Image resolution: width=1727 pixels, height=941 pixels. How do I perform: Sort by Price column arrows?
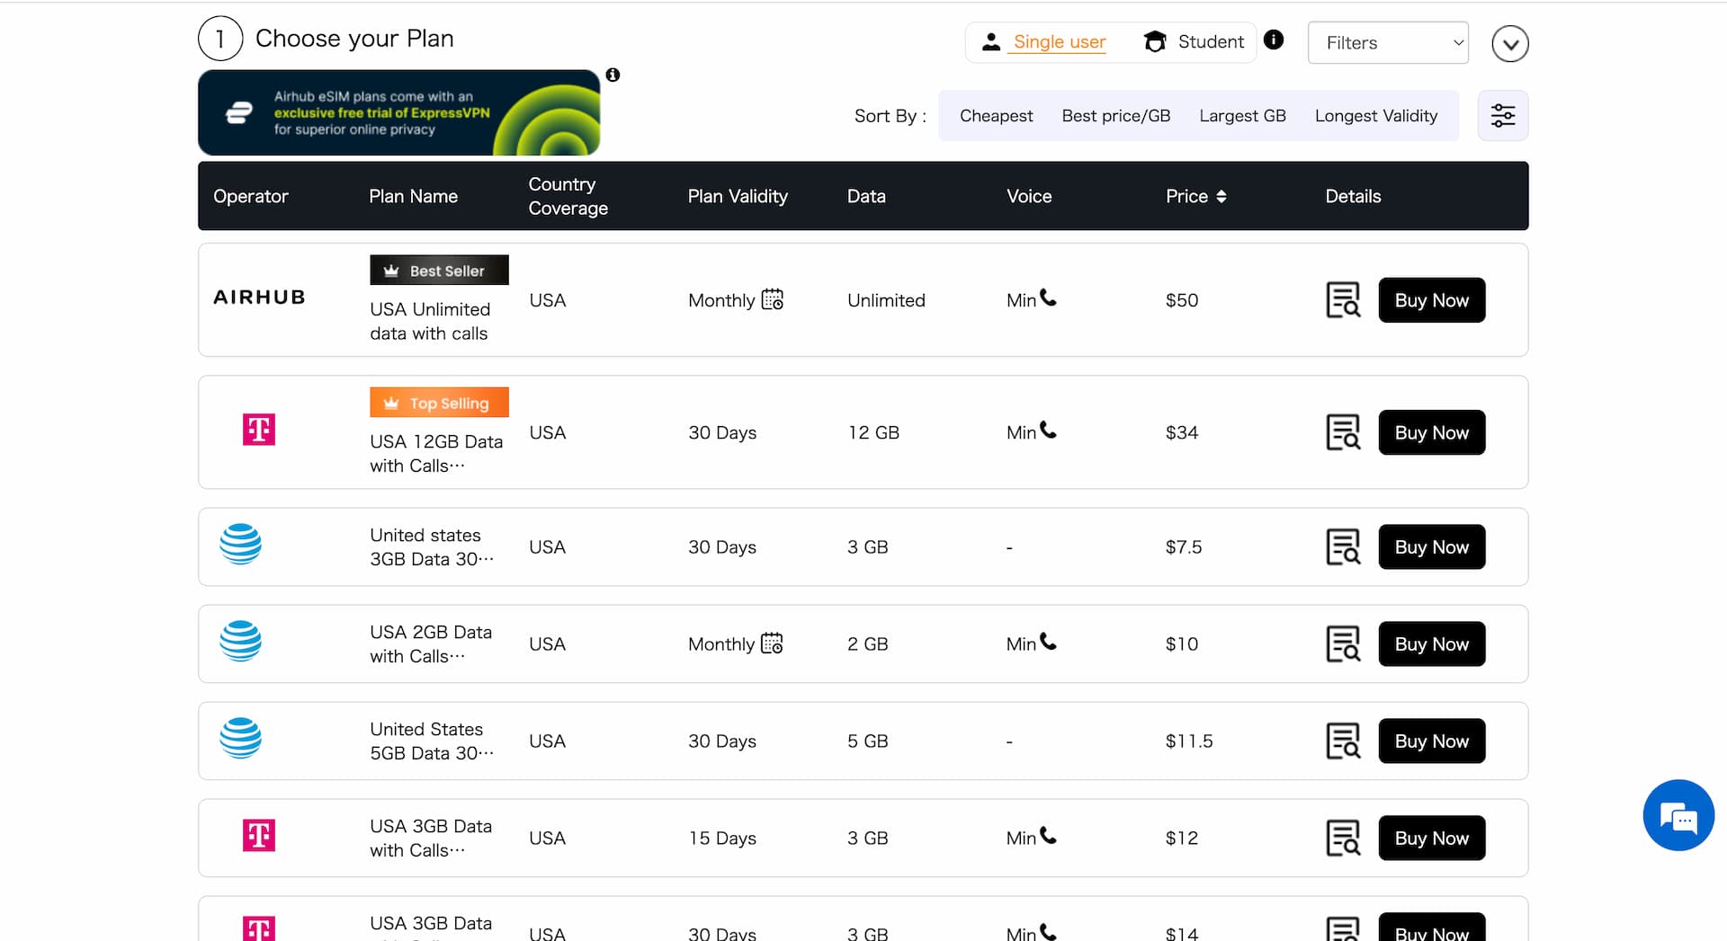point(1221,197)
